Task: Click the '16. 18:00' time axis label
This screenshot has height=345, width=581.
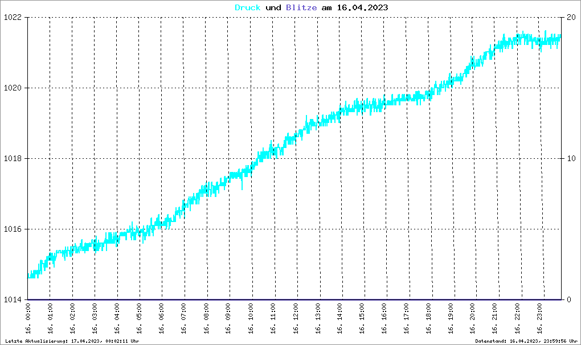Action: 429,318
